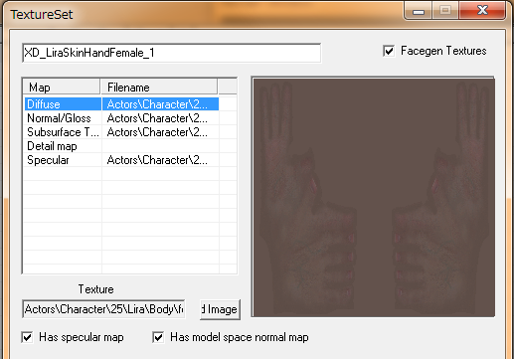The width and height of the screenshot is (514, 359).
Task: Click the Specular row filename cell
Action: (x=160, y=160)
